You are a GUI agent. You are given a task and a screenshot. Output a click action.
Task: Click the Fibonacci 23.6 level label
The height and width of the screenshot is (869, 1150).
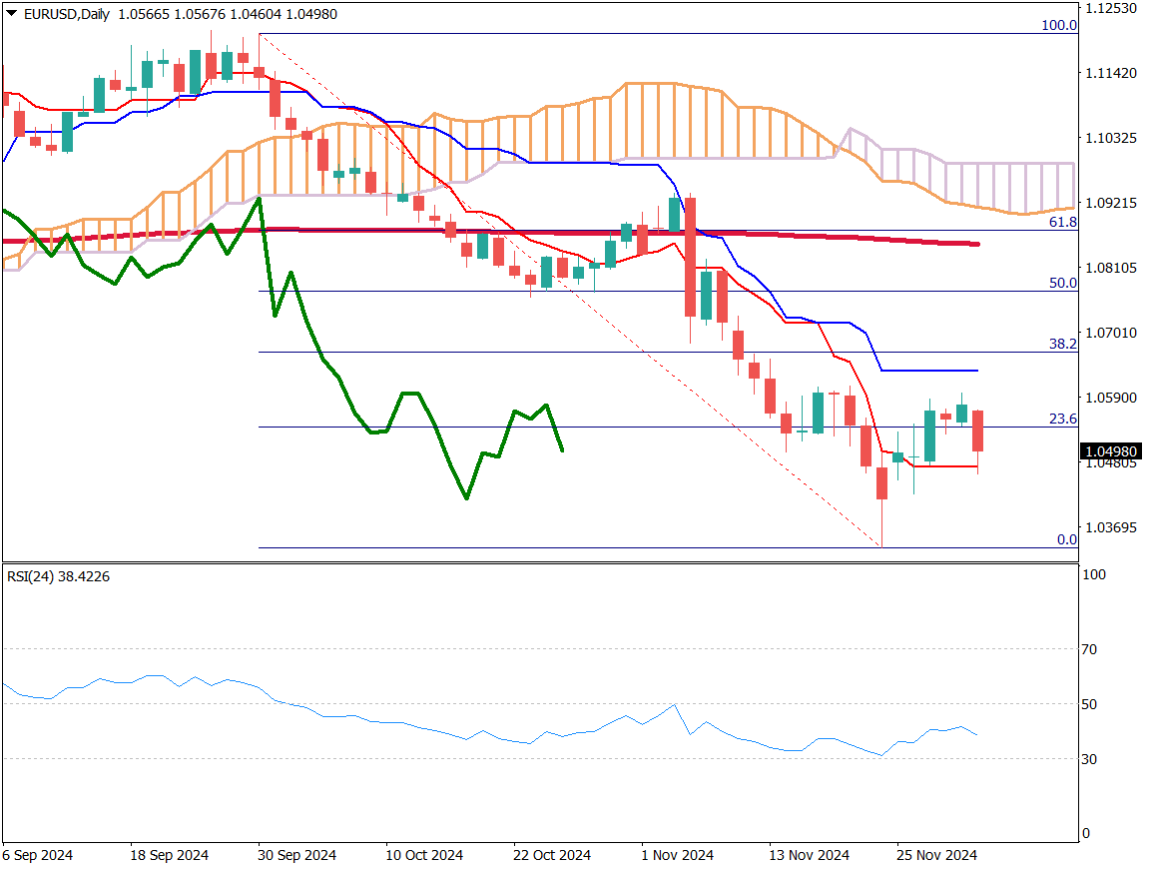(x=1064, y=419)
